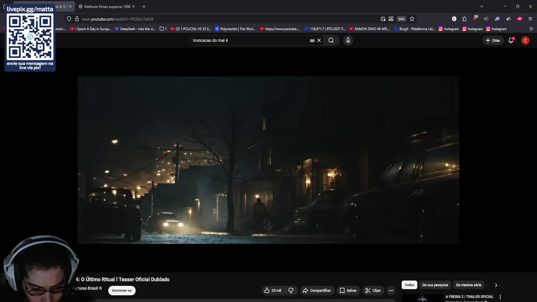This screenshot has height=302, width=537.
Task: Bookmark this page with the star icon
Action: (x=412, y=19)
